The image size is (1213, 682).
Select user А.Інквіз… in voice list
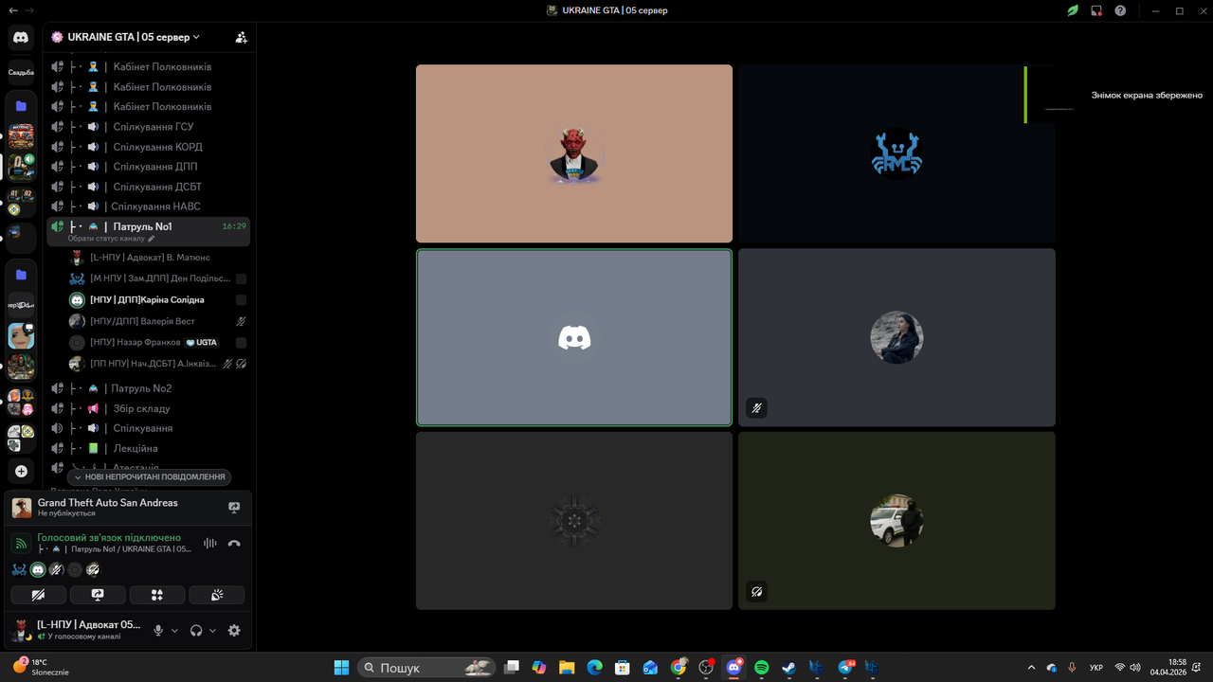coord(157,364)
